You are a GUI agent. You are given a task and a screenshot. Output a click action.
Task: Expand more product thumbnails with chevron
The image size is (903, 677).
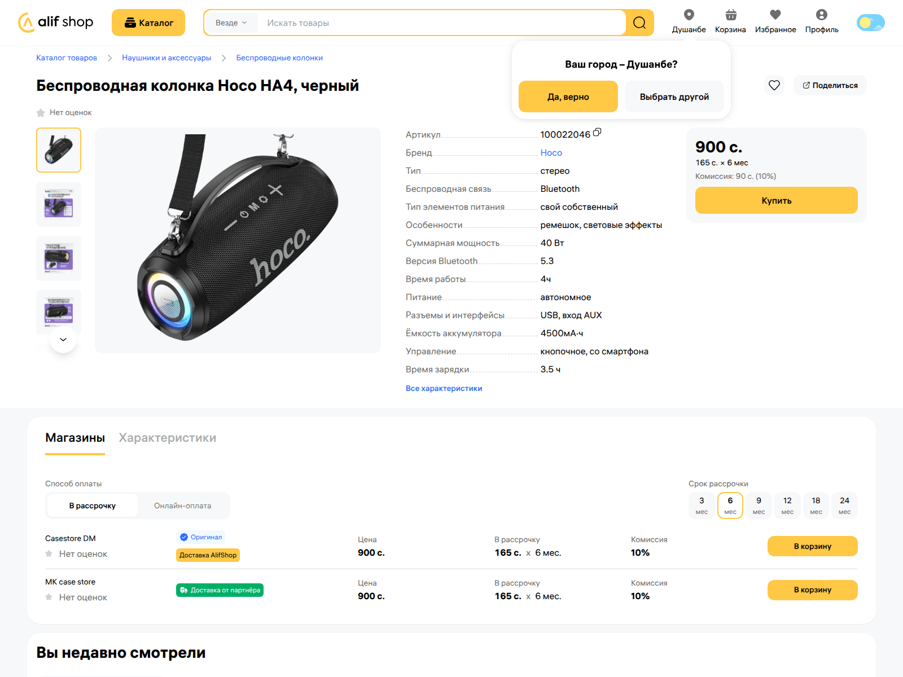[63, 340]
